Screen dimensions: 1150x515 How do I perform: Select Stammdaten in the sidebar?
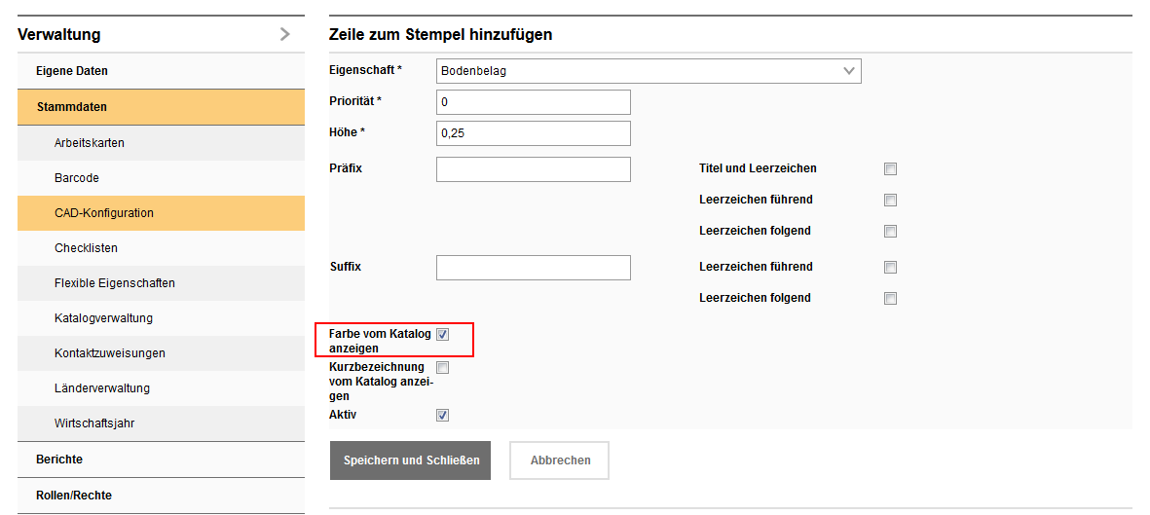click(x=72, y=107)
